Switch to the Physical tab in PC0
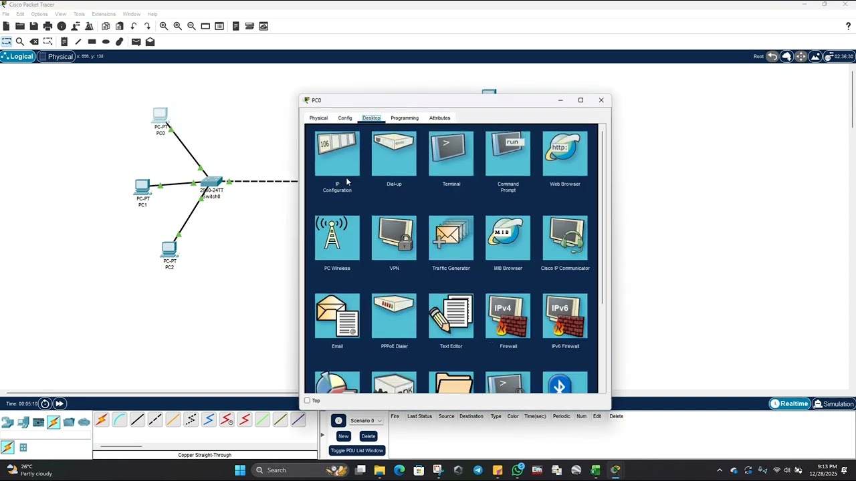Screen dimensions: 856x481 coord(318,118)
